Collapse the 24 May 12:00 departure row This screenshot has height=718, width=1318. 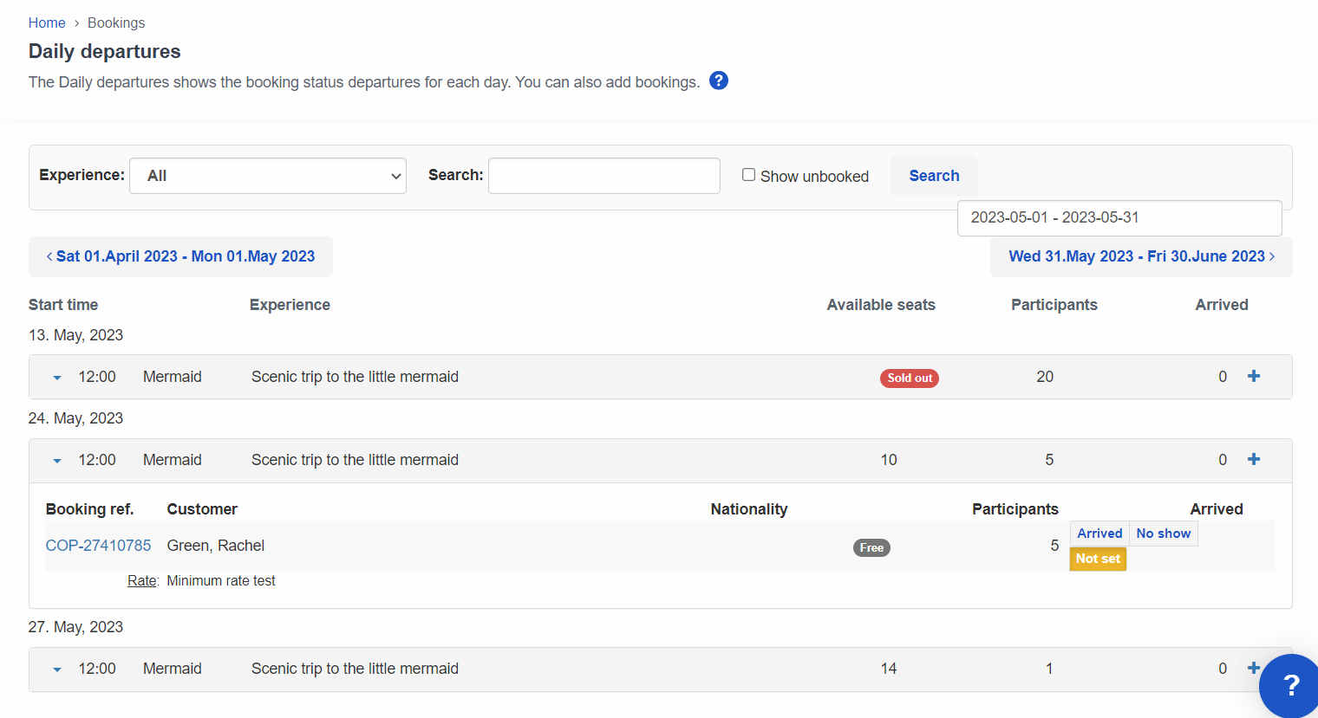click(x=57, y=461)
